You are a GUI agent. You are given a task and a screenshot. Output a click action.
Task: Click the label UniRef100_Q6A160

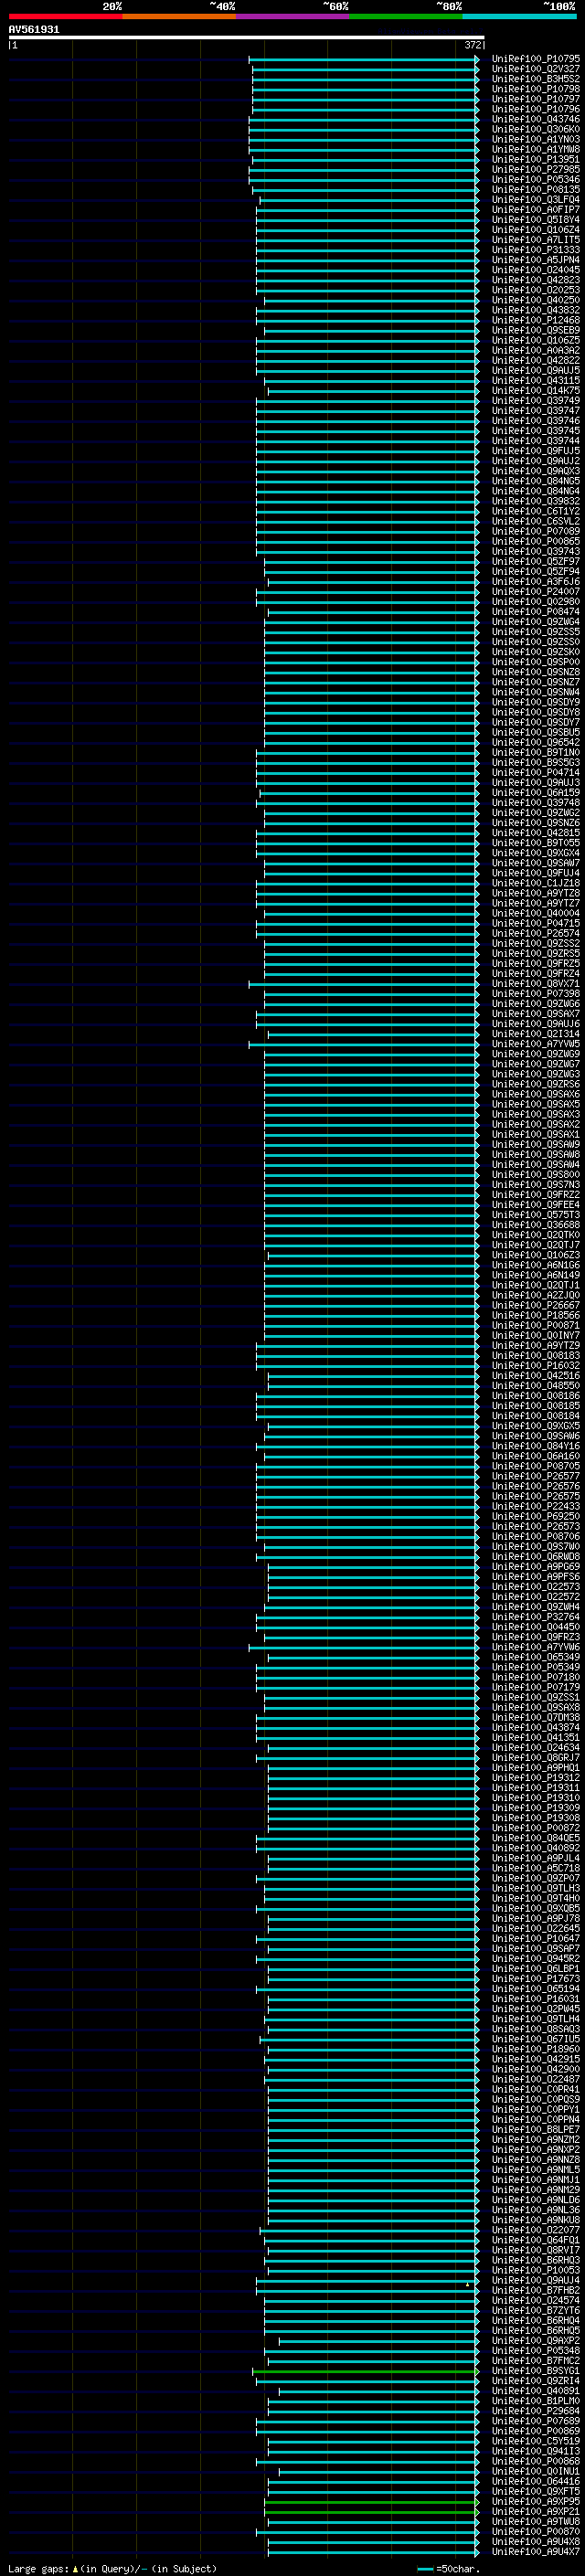(x=535, y=1456)
